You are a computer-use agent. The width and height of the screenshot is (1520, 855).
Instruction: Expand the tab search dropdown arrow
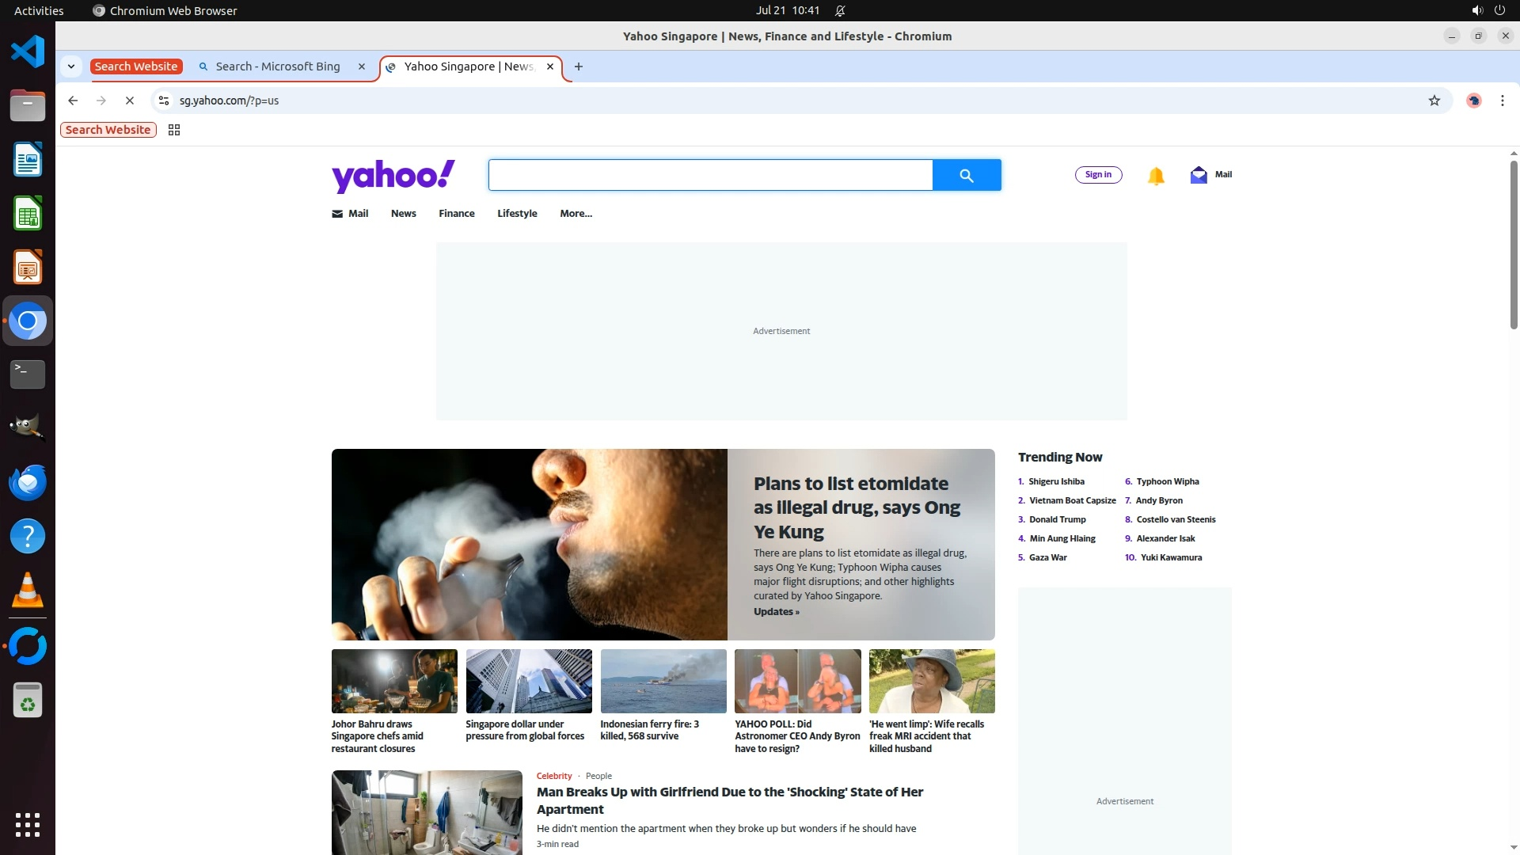tap(71, 66)
